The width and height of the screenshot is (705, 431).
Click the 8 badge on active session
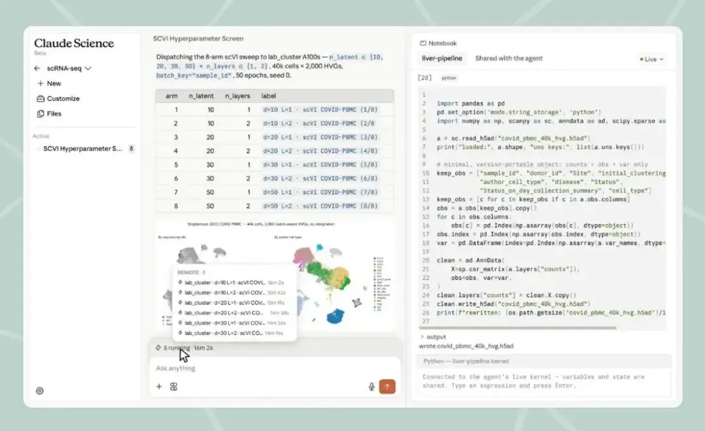[x=131, y=149]
